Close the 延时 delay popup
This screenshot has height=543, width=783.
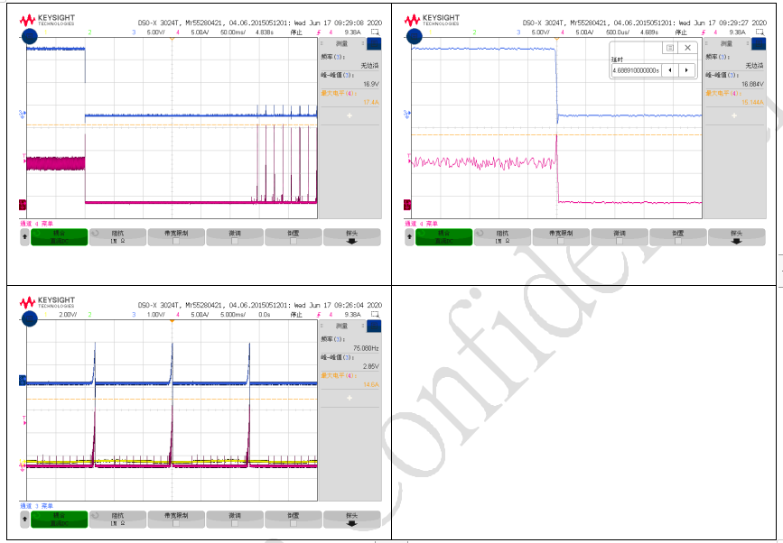[687, 48]
